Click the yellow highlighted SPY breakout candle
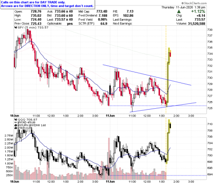The width and height of the screenshot is (217, 184). click(168, 82)
